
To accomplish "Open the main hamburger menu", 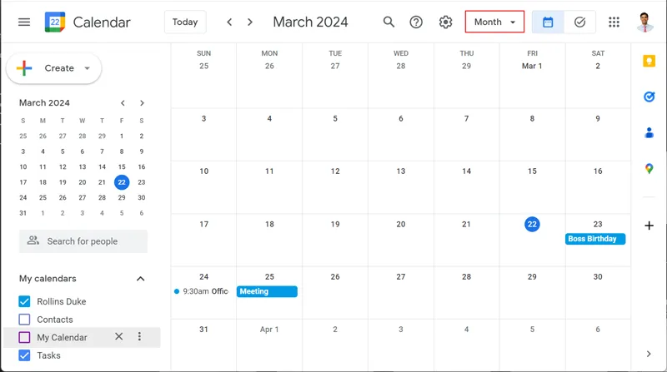I will click(24, 22).
